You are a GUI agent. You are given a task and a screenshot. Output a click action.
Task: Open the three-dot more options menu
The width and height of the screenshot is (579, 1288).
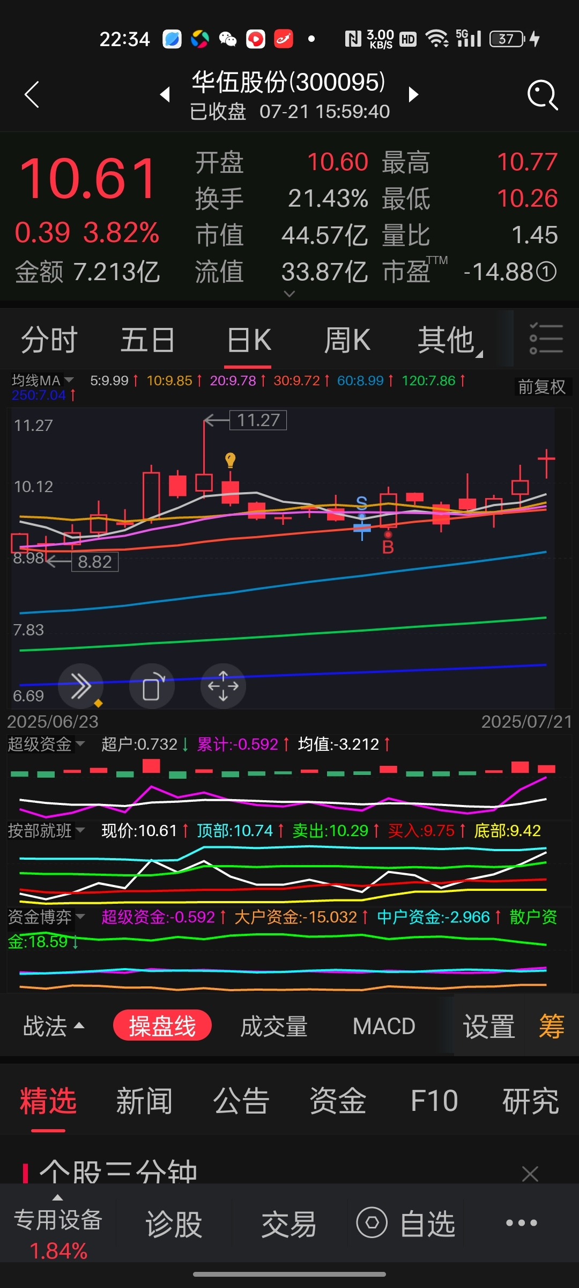point(522,1223)
